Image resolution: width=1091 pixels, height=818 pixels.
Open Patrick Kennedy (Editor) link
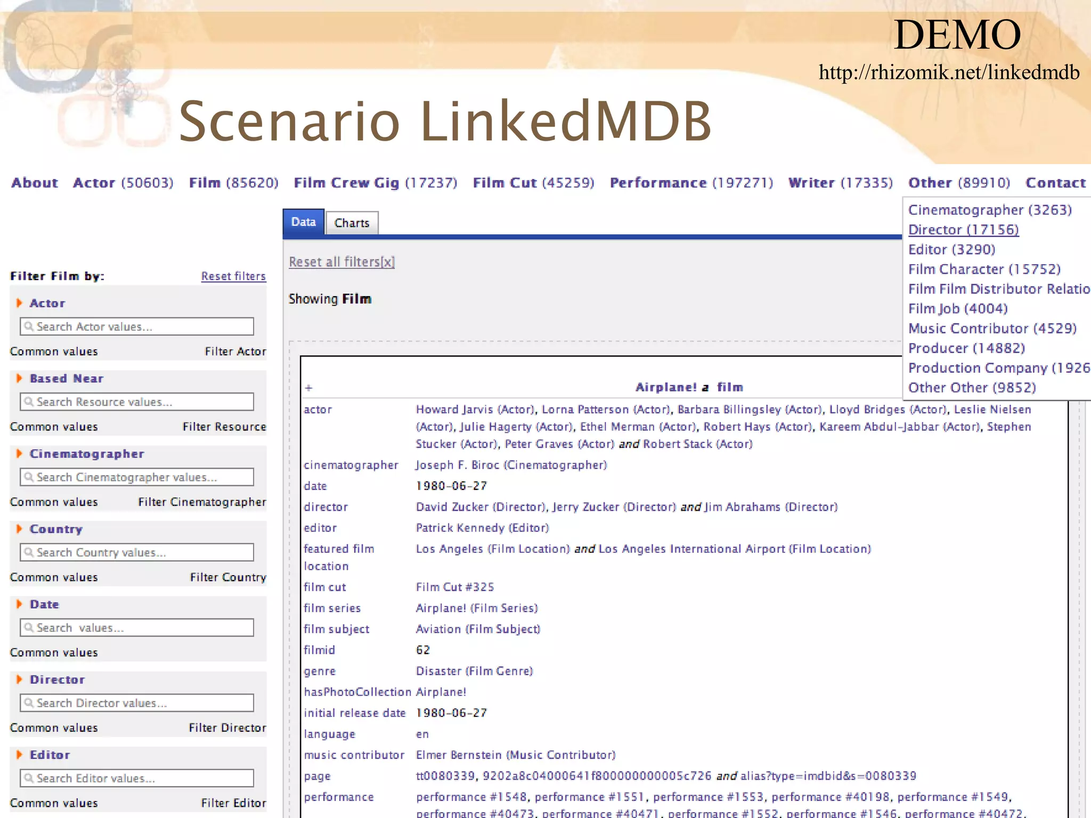482,528
